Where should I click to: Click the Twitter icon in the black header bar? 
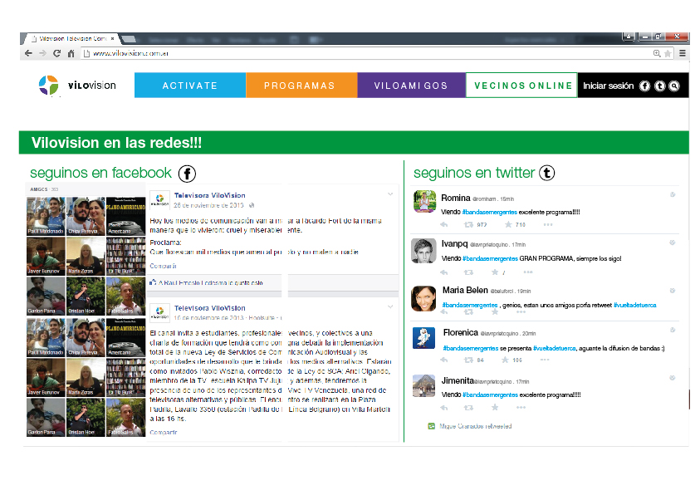click(x=659, y=86)
